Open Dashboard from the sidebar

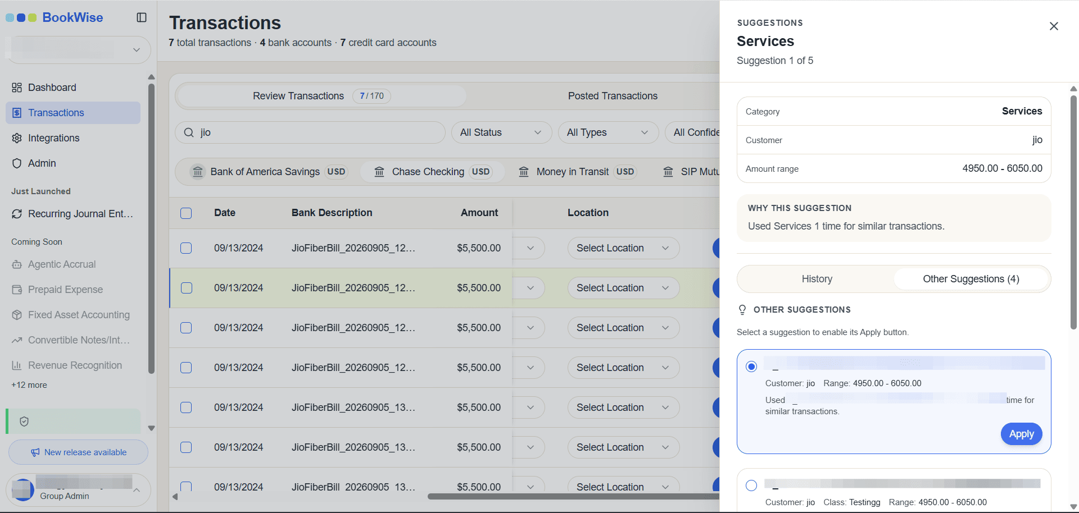73,88
